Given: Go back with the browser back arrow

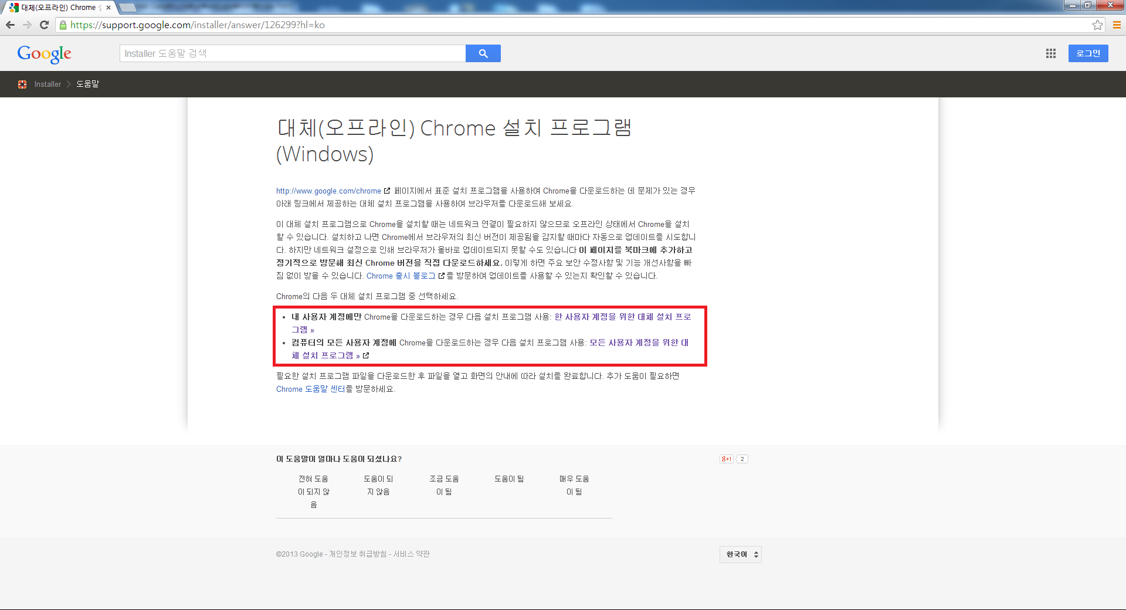Looking at the screenshot, I should click(10, 25).
